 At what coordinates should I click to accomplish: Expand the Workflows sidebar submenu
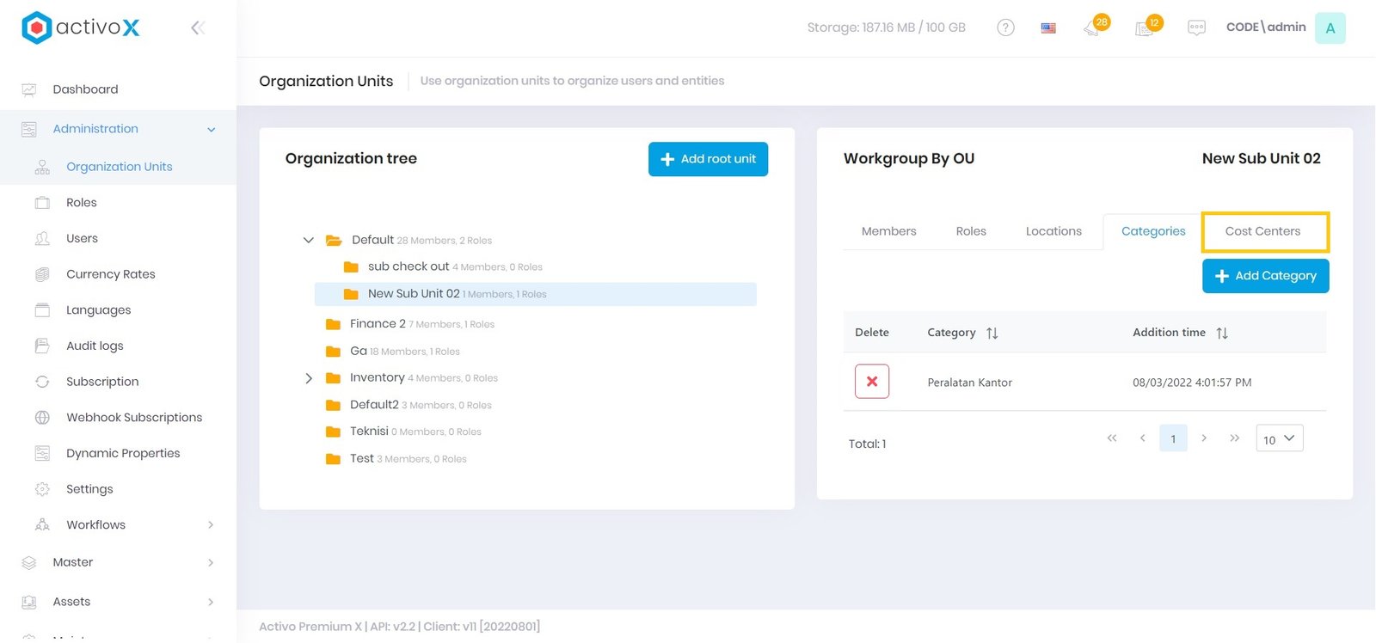[211, 524]
